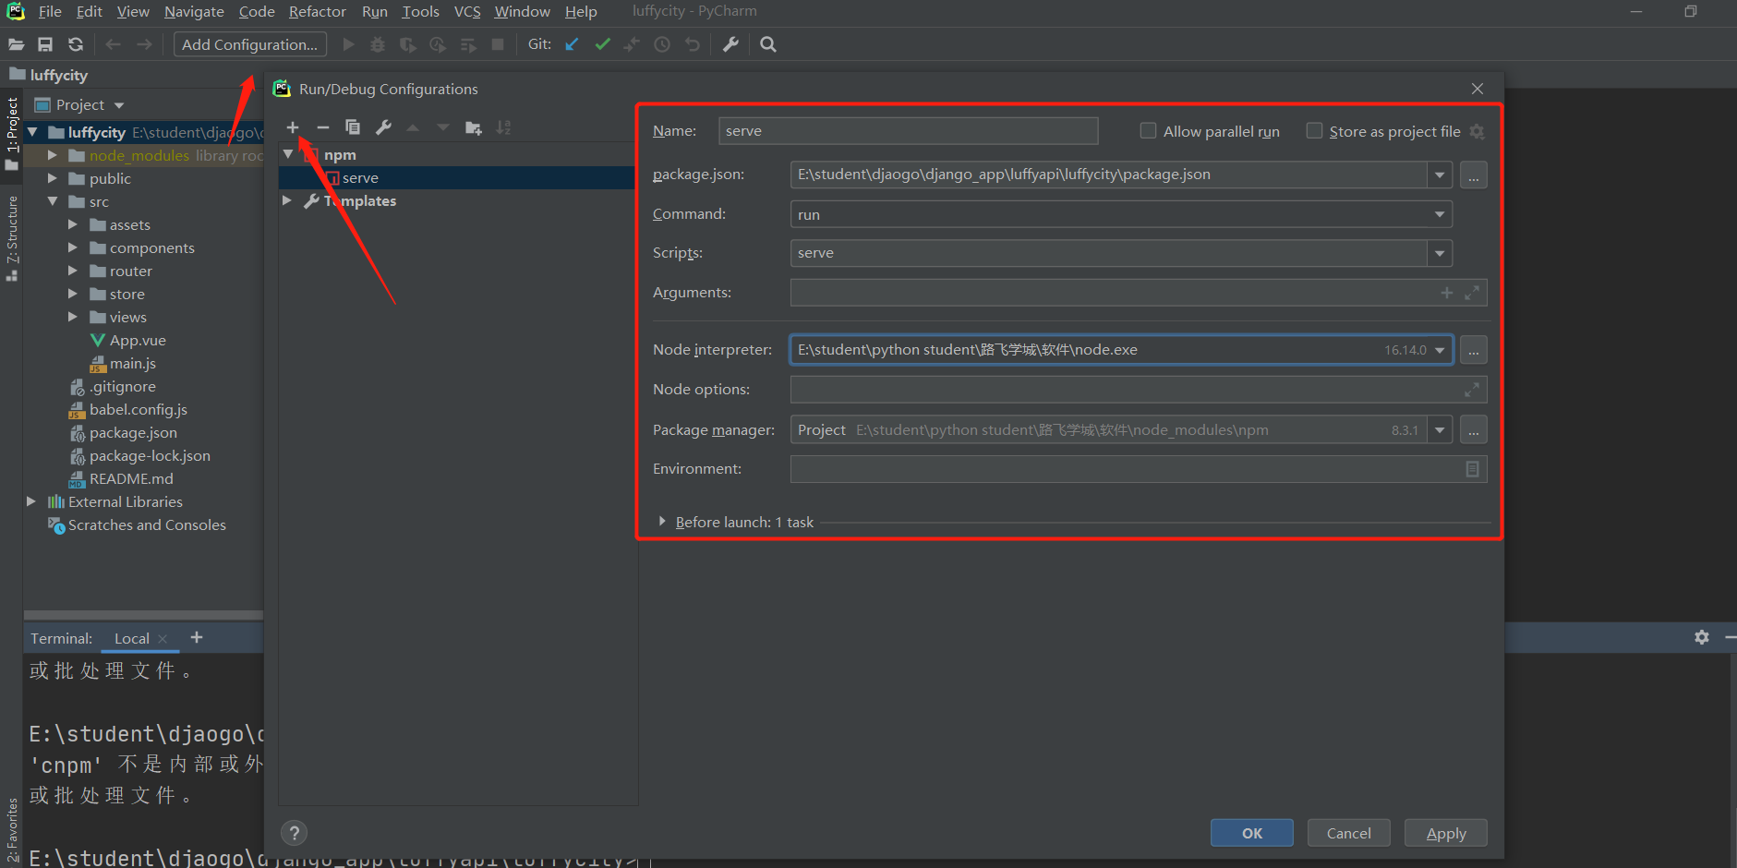Image resolution: width=1737 pixels, height=868 pixels.
Task: Click the OK button
Action: 1251,833
